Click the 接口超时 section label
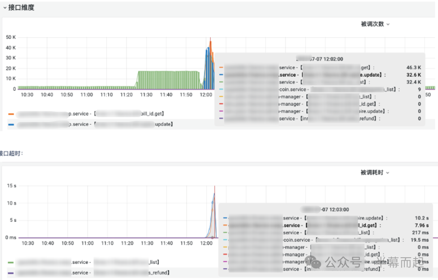438x280 pixels. tap(11, 153)
